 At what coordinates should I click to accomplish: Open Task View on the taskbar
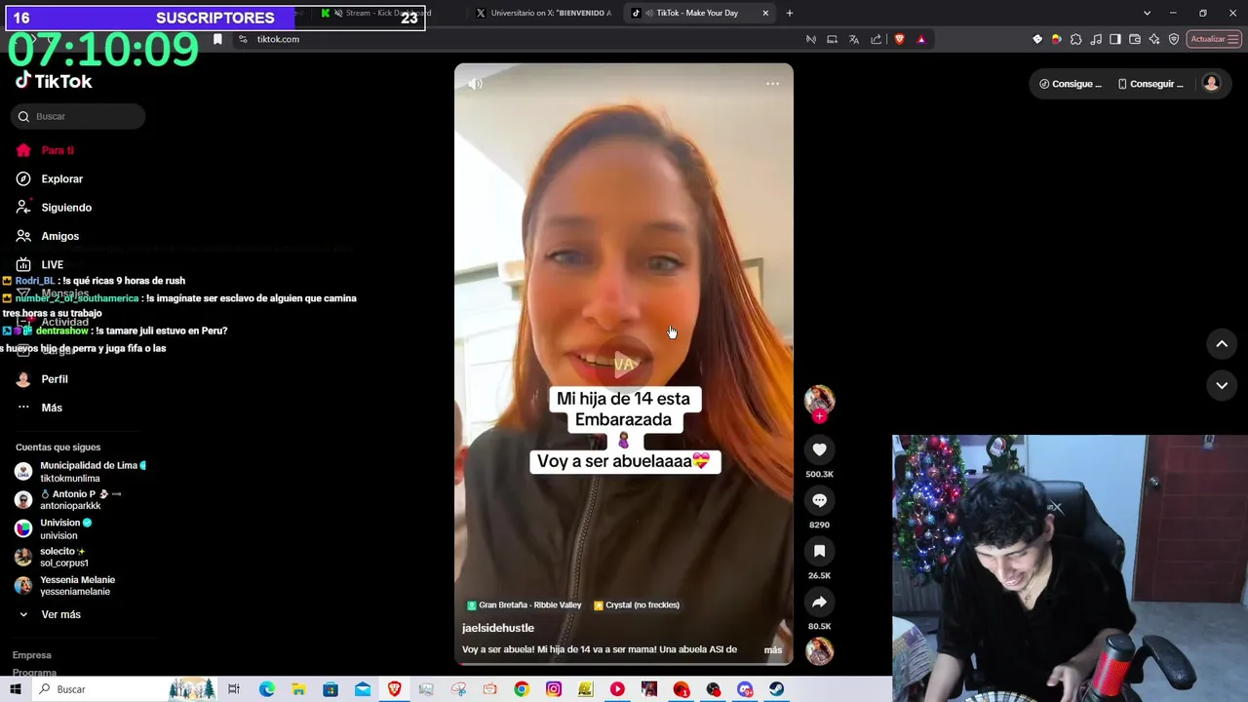(x=234, y=689)
